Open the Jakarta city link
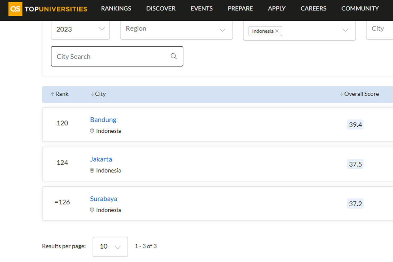Screen dimensions: 393x262 (x=101, y=159)
